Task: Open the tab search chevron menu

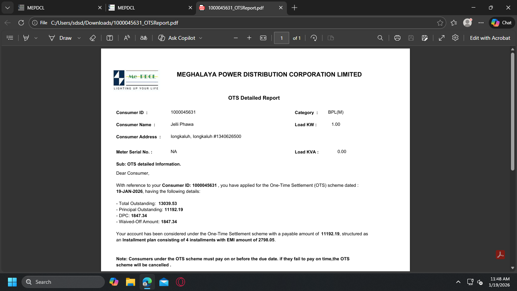Action: 7,8
